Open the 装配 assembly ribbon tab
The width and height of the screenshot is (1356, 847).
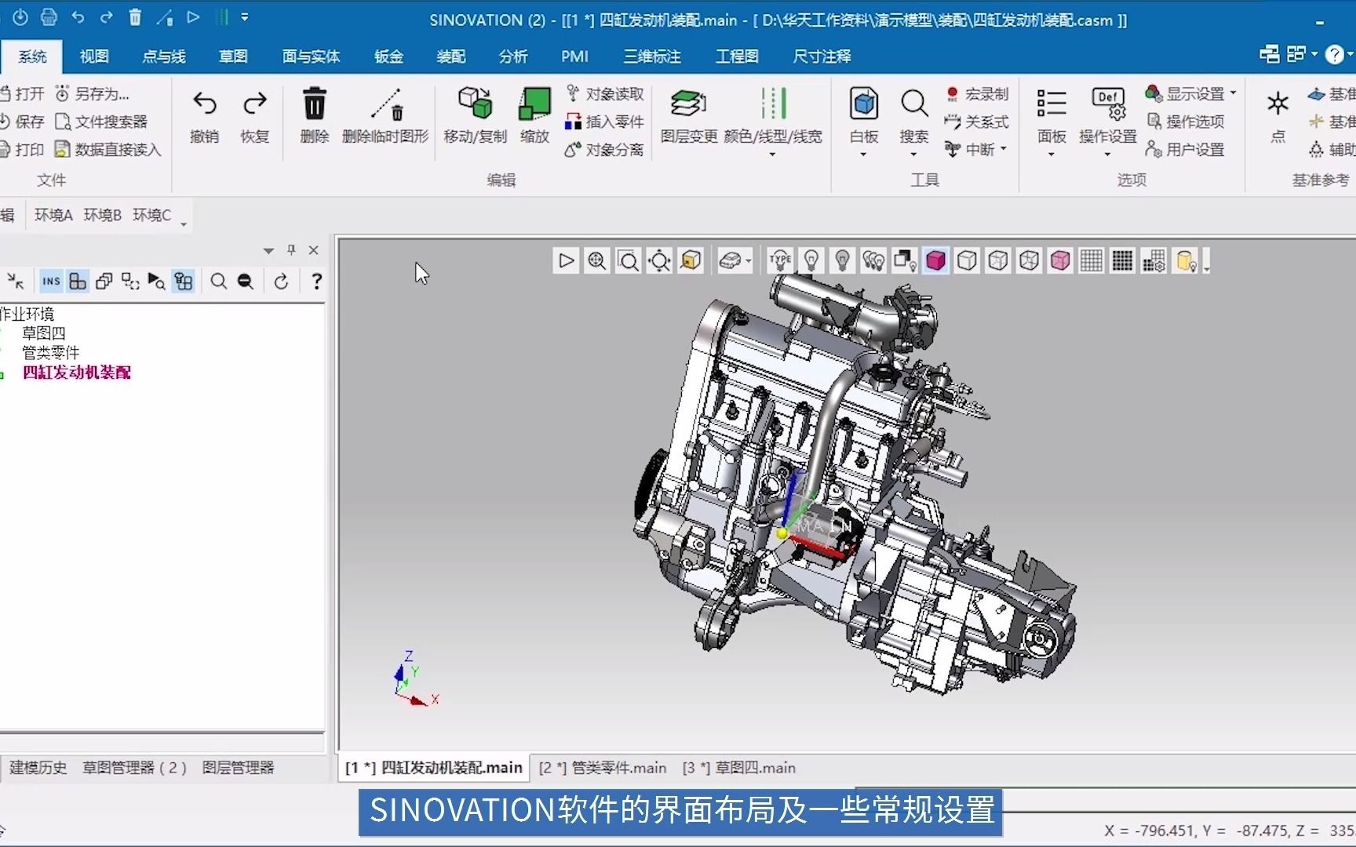click(451, 56)
